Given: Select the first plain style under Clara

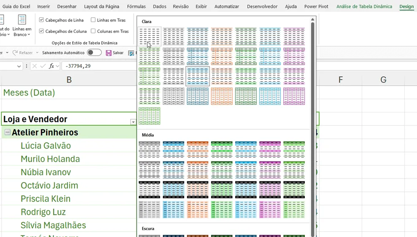Looking at the screenshot, I should point(149,36).
